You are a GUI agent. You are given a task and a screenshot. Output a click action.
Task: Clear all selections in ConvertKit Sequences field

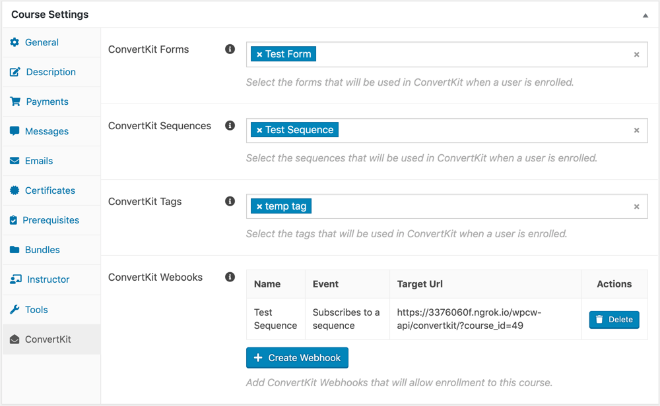pos(636,130)
